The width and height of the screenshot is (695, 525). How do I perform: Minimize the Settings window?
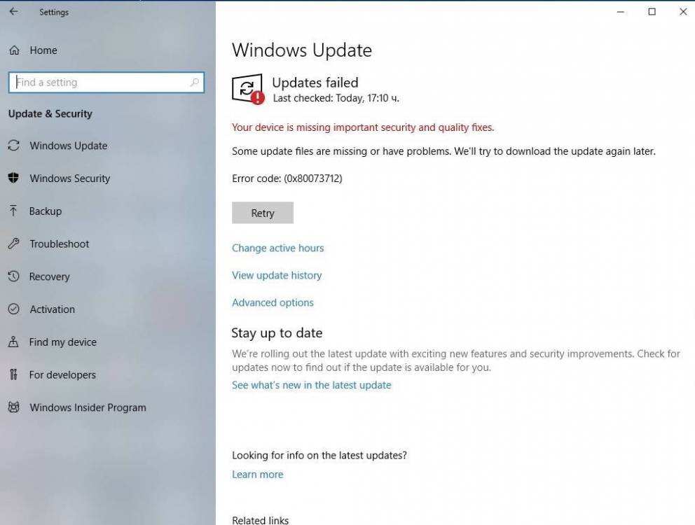click(621, 12)
